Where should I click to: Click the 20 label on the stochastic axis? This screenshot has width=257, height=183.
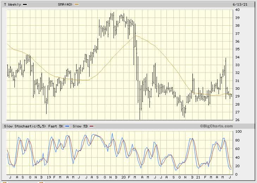tap(237, 166)
